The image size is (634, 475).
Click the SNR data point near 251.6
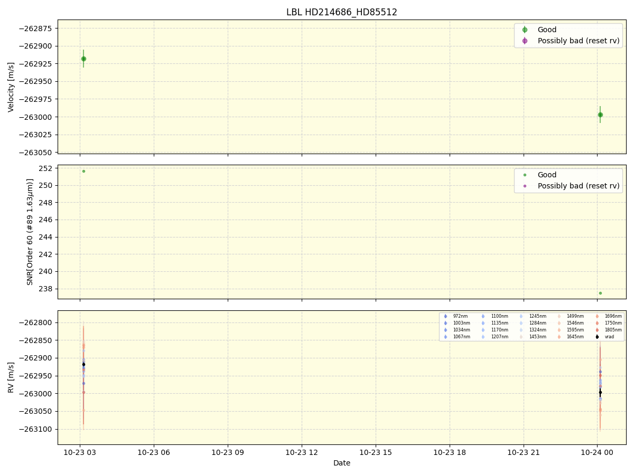pyautogui.click(x=83, y=171)
